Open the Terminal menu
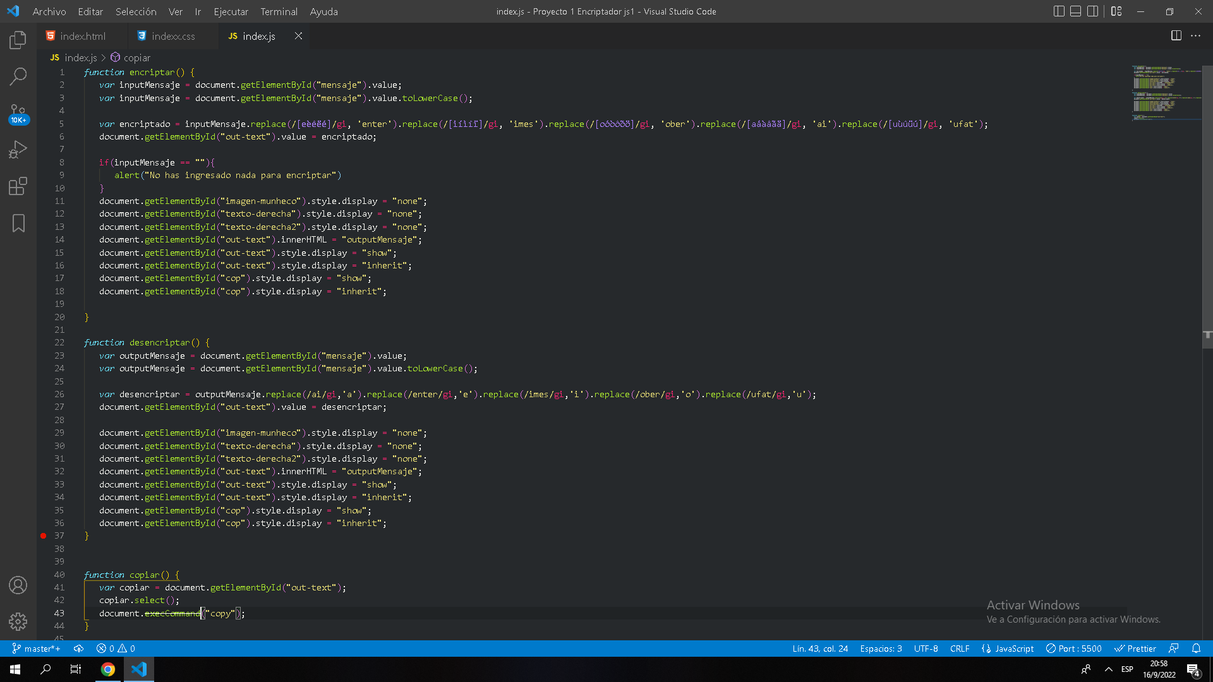The height and width of the screenshot is (682, 1213). (x=279, y=11)
